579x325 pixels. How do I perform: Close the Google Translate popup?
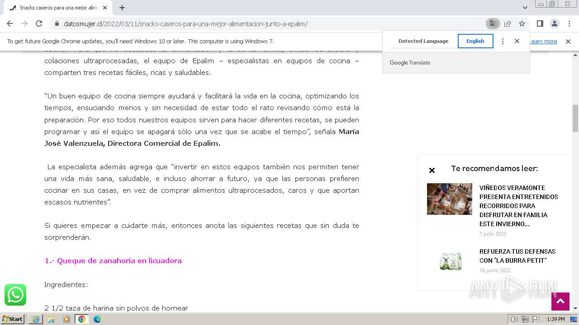point(517,41)
